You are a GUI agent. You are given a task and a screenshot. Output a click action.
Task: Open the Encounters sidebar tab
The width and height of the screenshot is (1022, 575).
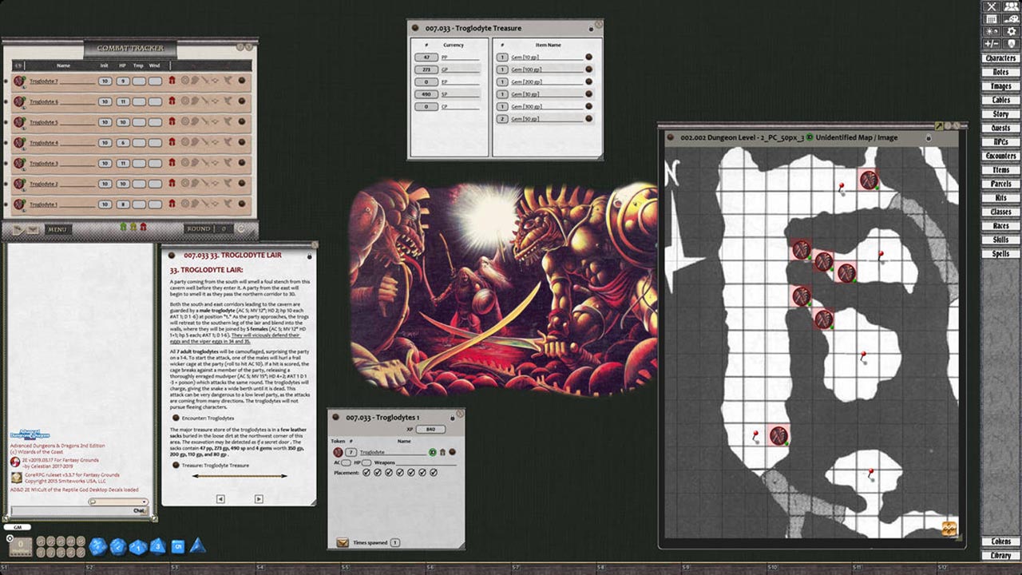pyautogui.click(x=1000, y=156)
